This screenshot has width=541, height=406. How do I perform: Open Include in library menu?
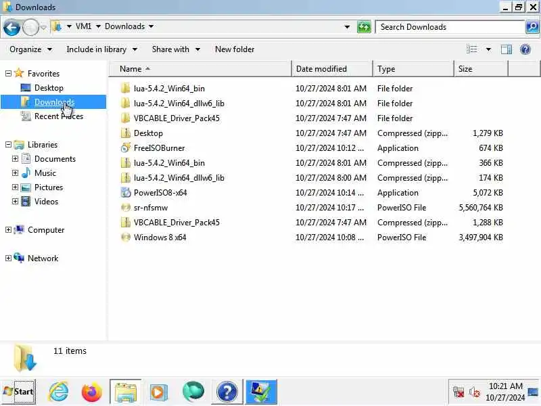coord(102,49)
